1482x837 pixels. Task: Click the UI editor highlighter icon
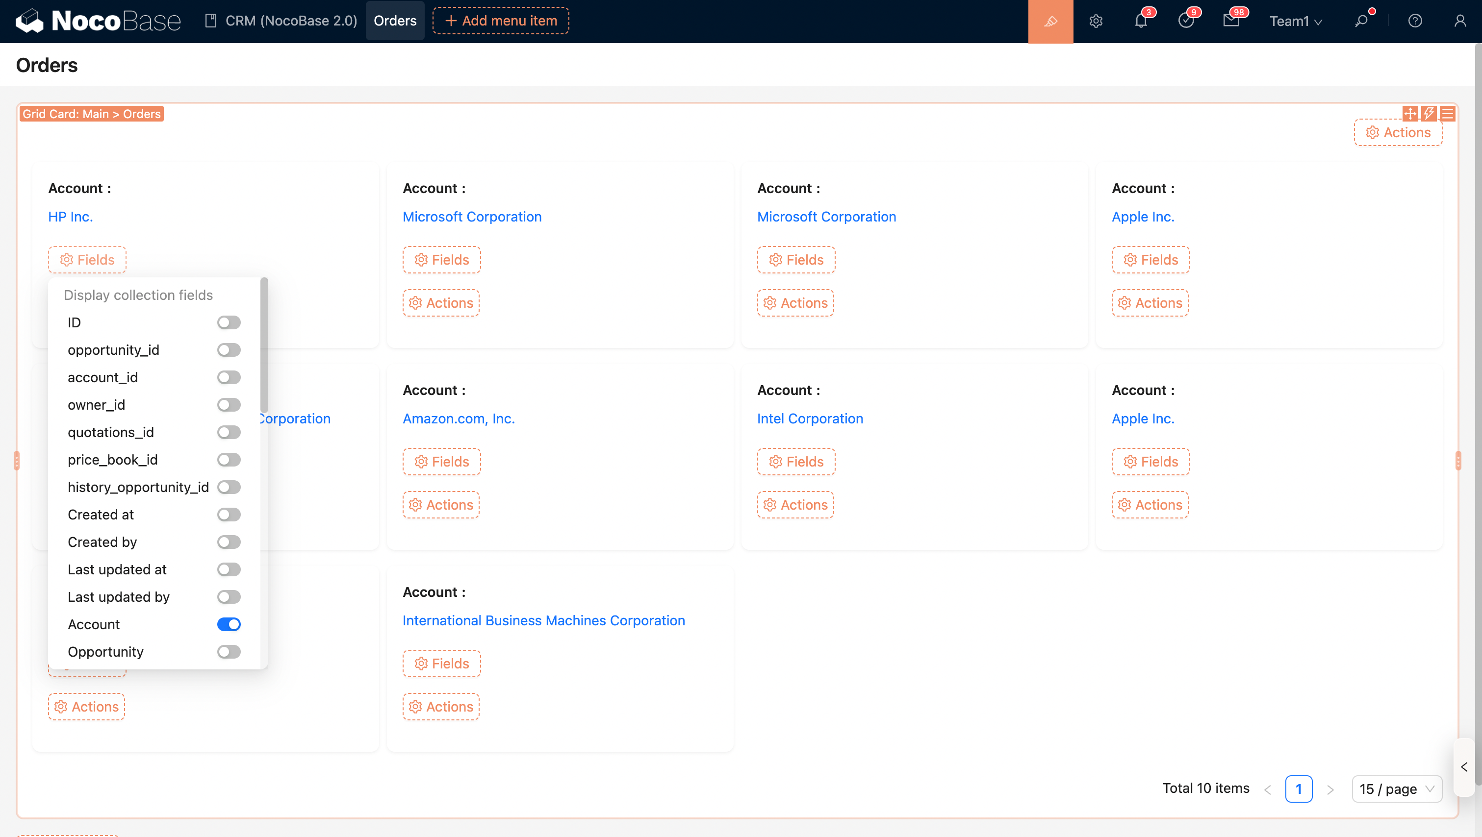pyautogui.click(x=1050, y=21)
